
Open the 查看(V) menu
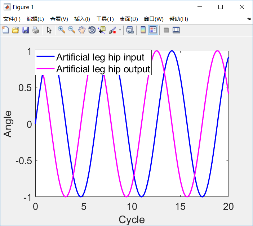(x=59, y=19)
